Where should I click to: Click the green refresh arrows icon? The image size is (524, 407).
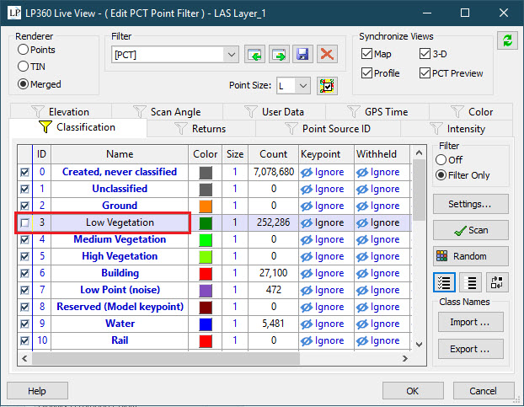click(507, 40)
